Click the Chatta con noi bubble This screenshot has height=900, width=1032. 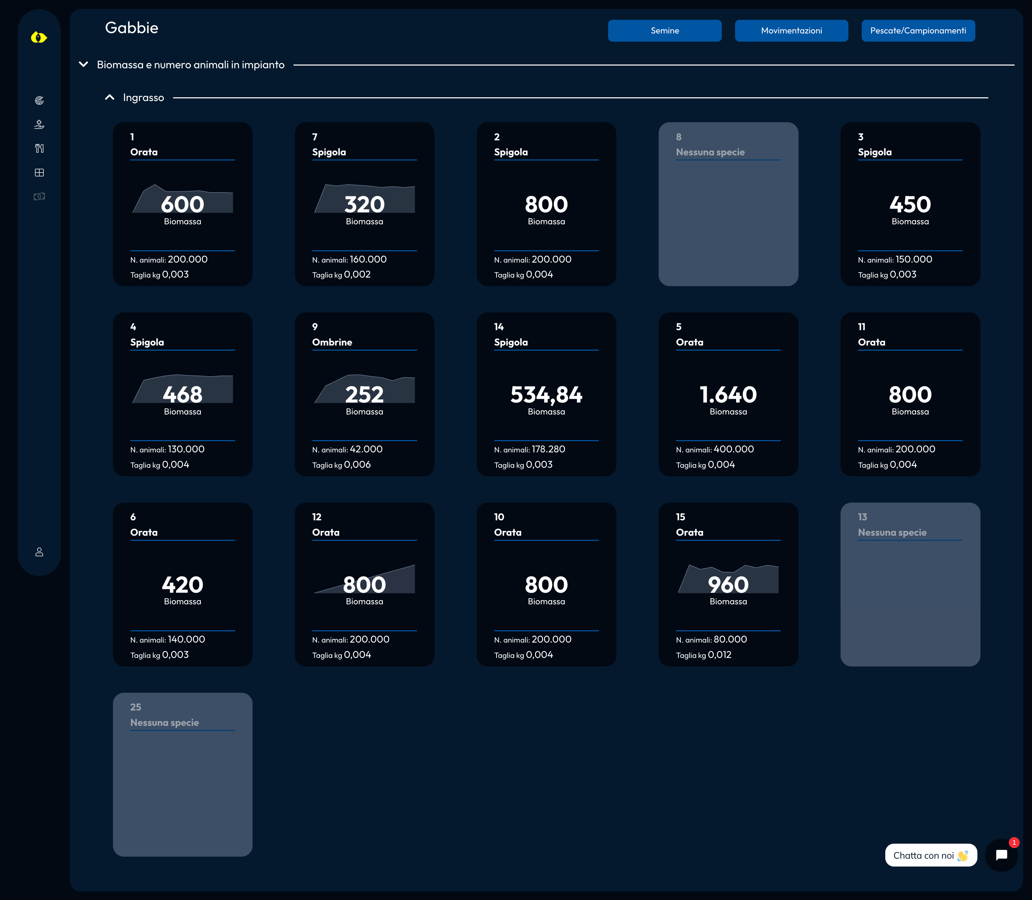click(931, 855)
